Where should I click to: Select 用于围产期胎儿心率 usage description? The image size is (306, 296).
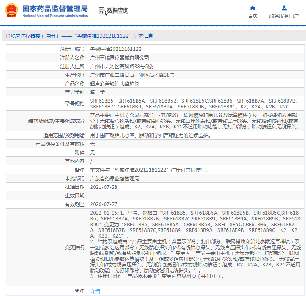pyautogui.click(x=151, y=135)
